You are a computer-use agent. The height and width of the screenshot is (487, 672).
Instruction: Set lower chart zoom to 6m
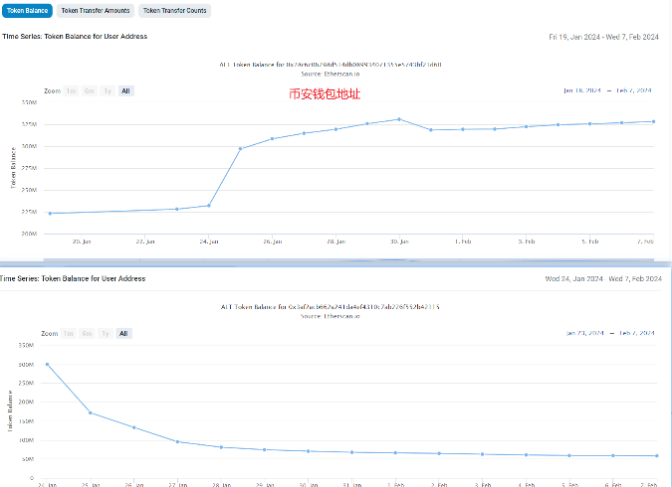pyautogui.click(x=87, y=334)
